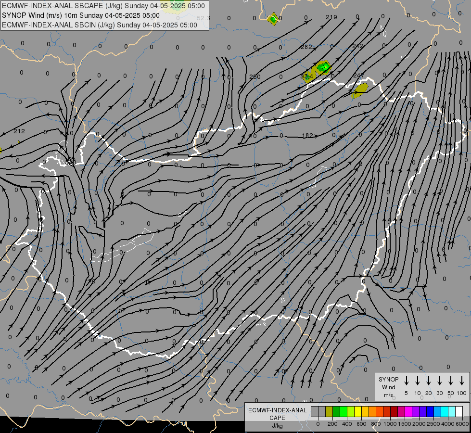This screenshot has height=433, width=471.
Task: Click the faded 52.3 value near header
Action: click(204, 18)
